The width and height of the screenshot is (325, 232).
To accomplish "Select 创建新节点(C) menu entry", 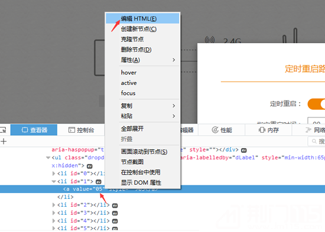I will [142, 29].
